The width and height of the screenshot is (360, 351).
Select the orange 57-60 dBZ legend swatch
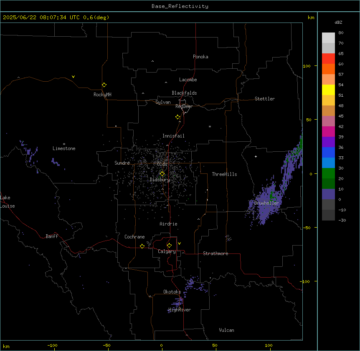[x=328, y=69]
